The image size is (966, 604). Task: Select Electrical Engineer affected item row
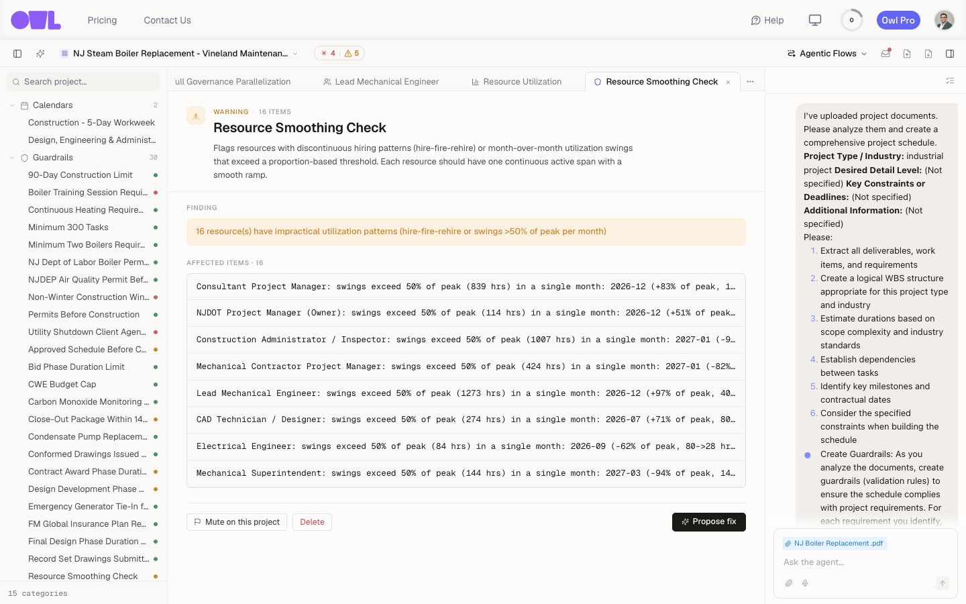point(466,446)
